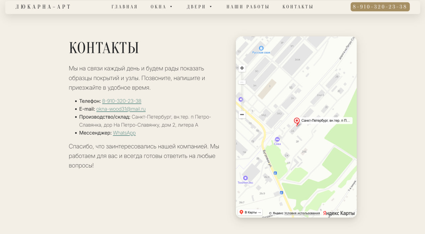
Task: Click the map pin address label
Action: coord(326,121)
